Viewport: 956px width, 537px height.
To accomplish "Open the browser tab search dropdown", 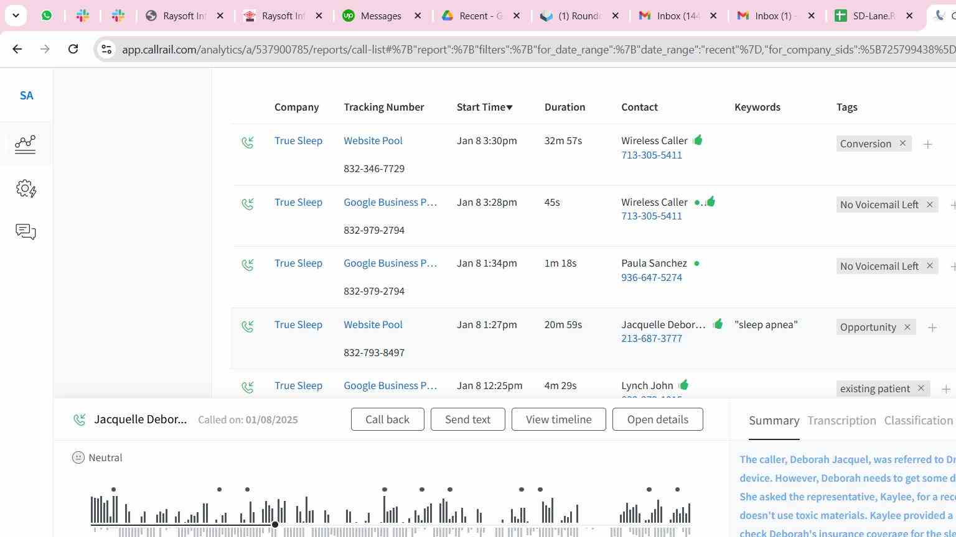I will point(16,16).
